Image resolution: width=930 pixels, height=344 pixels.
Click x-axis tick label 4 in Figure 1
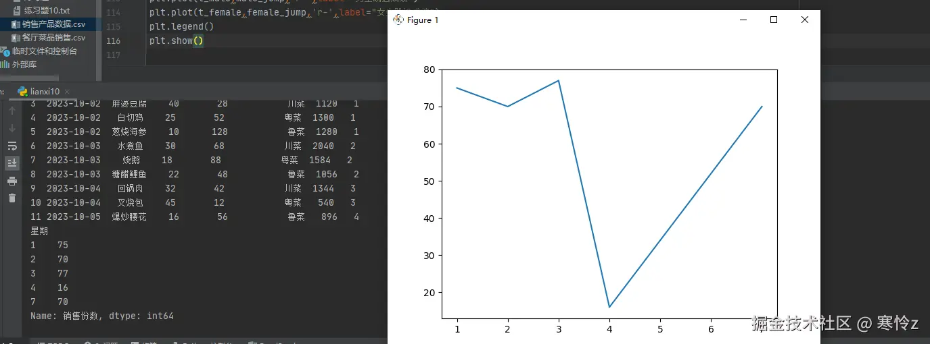click(609, 329)
